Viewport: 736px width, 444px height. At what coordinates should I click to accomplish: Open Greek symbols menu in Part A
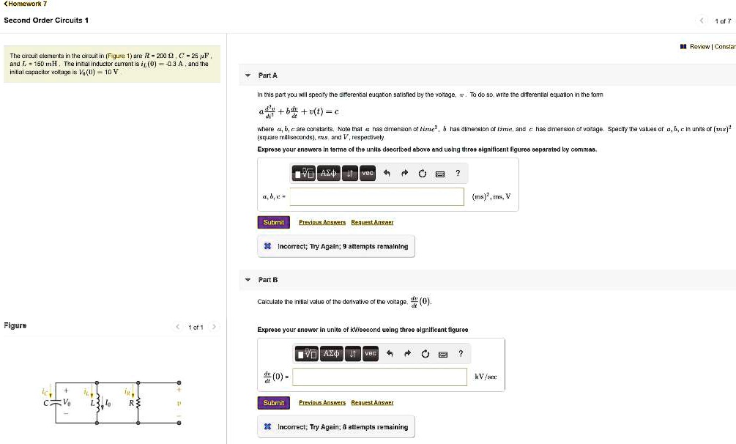pyautogui.click(x=327, y=173)
